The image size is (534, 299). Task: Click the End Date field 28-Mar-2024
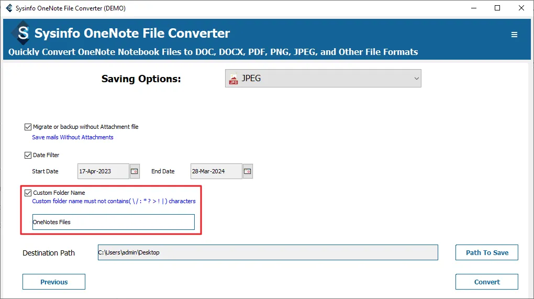[216, 171]
